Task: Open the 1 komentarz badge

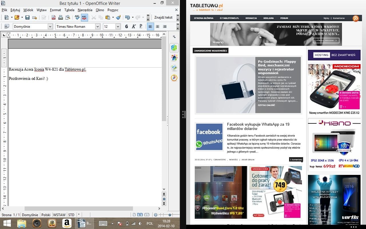Action: [x=296, y=159]
